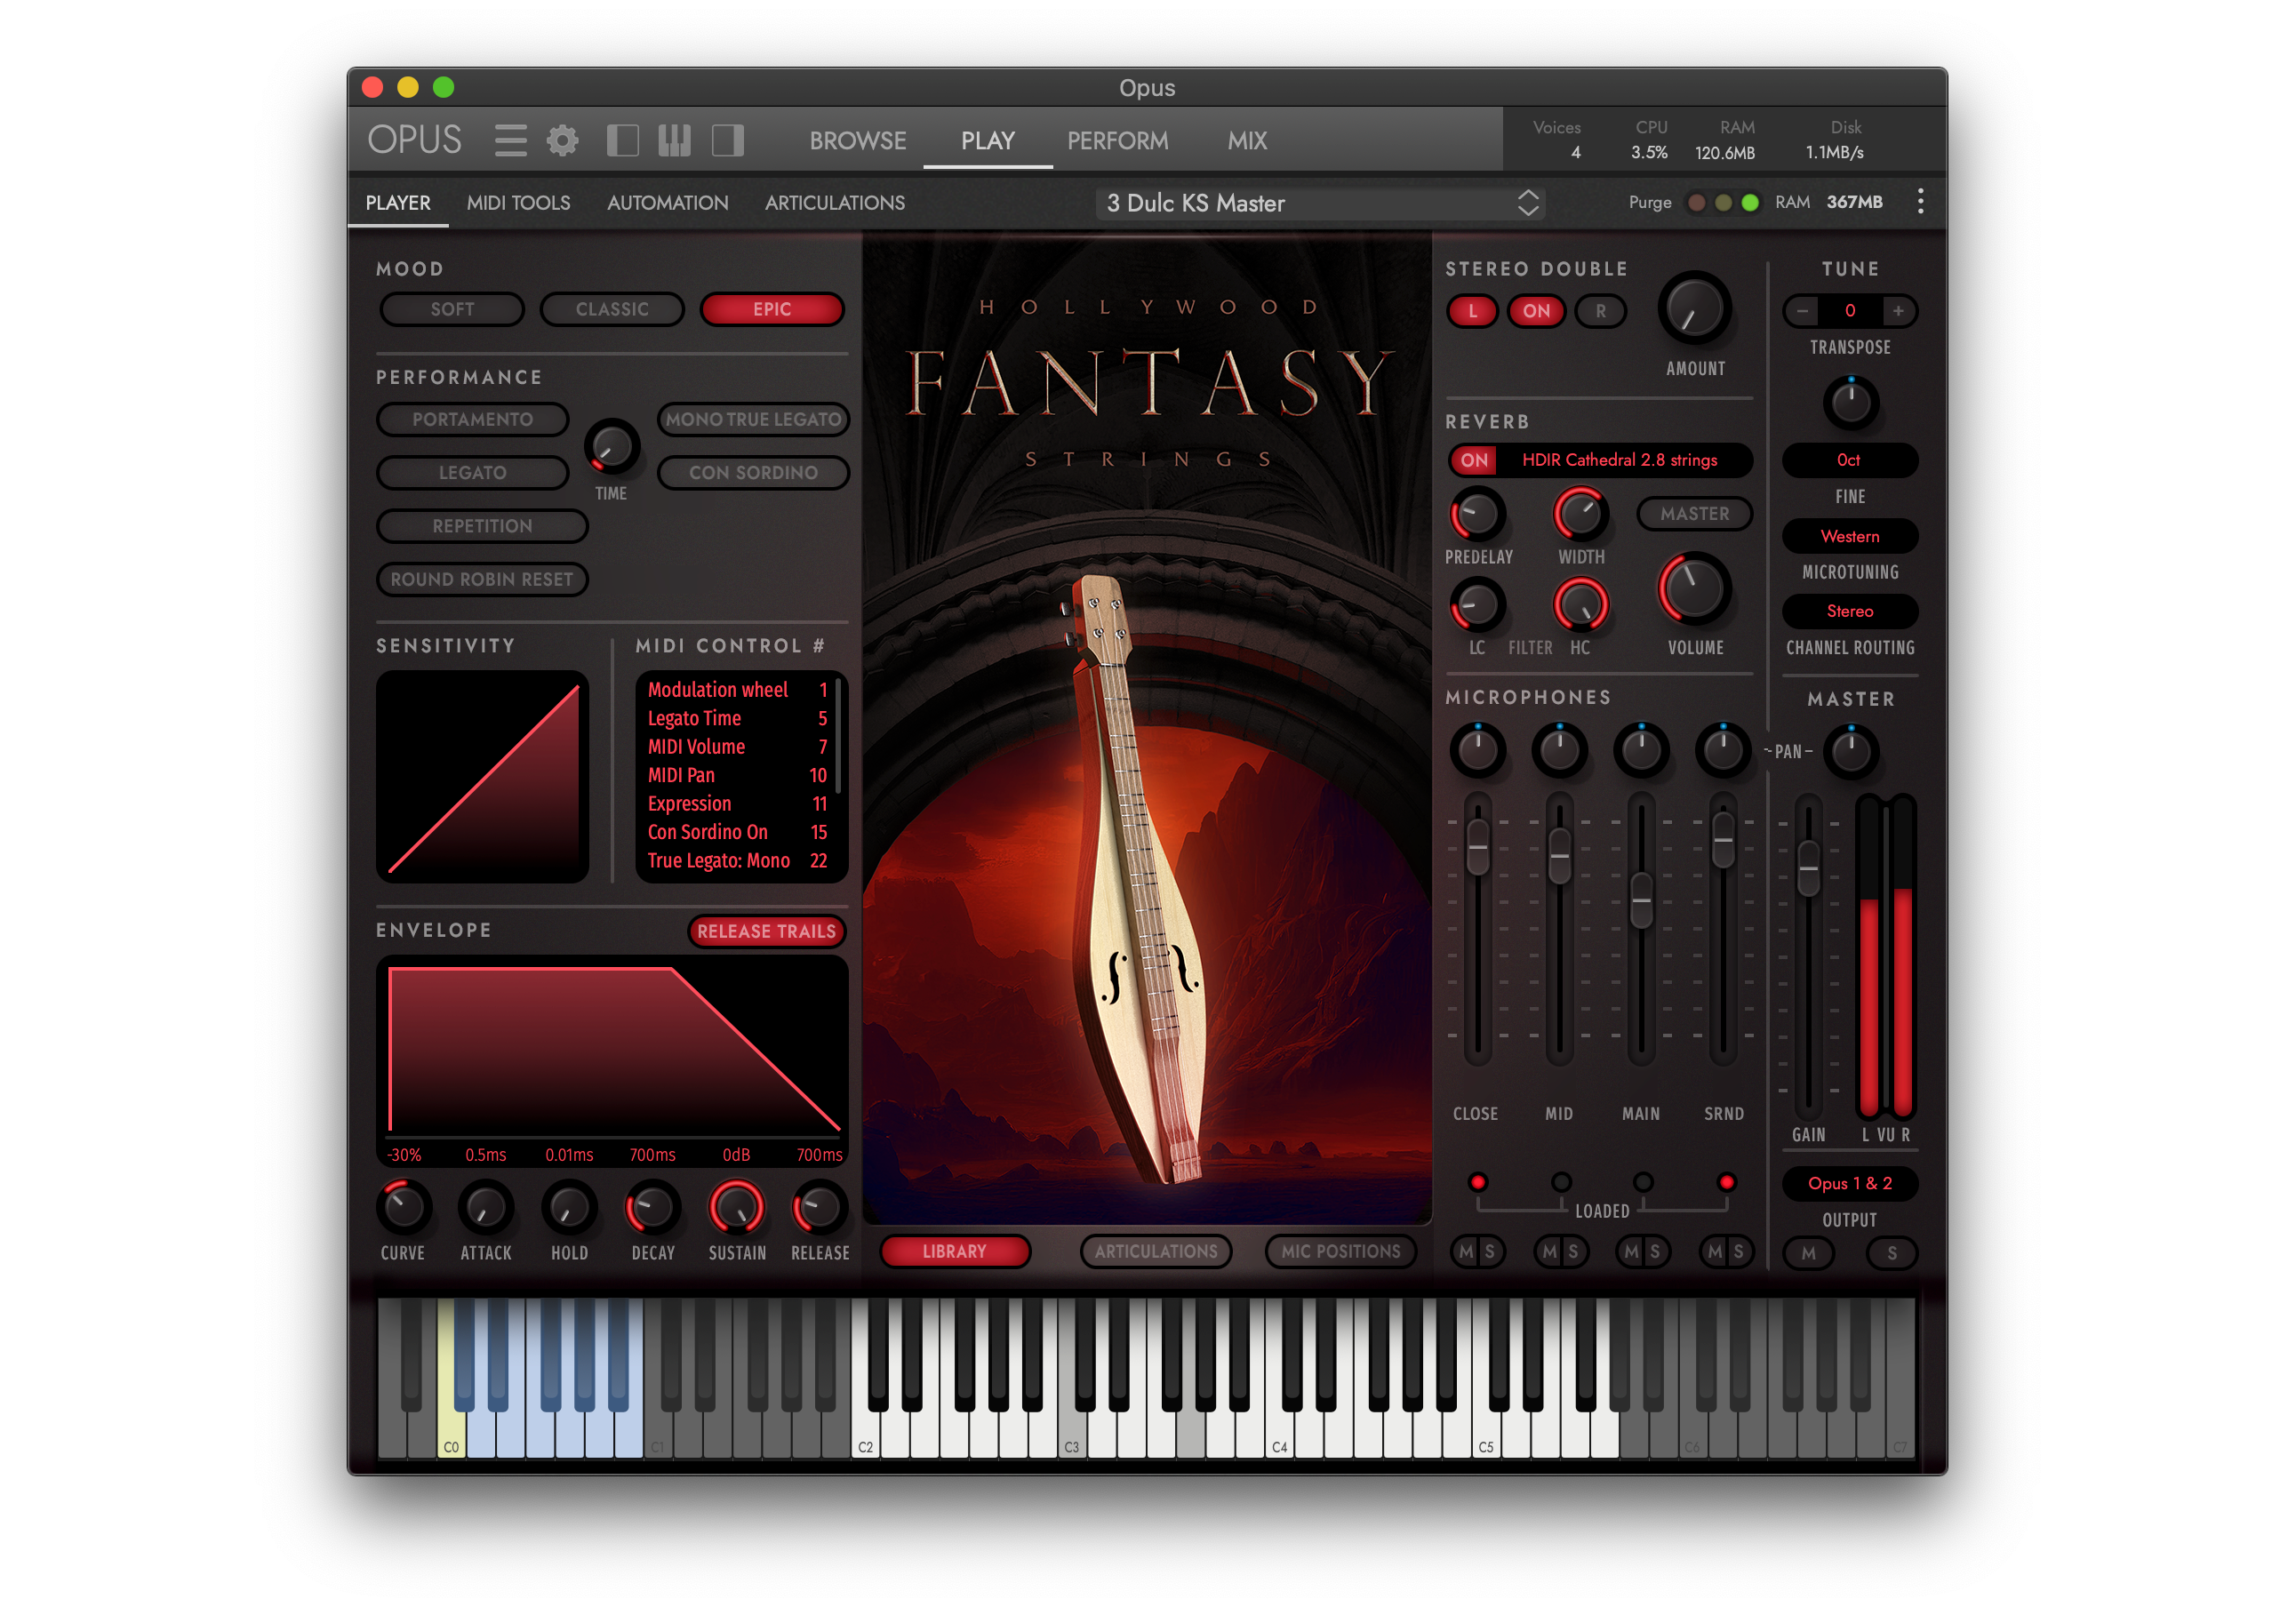Switch to the Perform tab
The height and width of the screenshot is (1607, 2296).
1117,141
